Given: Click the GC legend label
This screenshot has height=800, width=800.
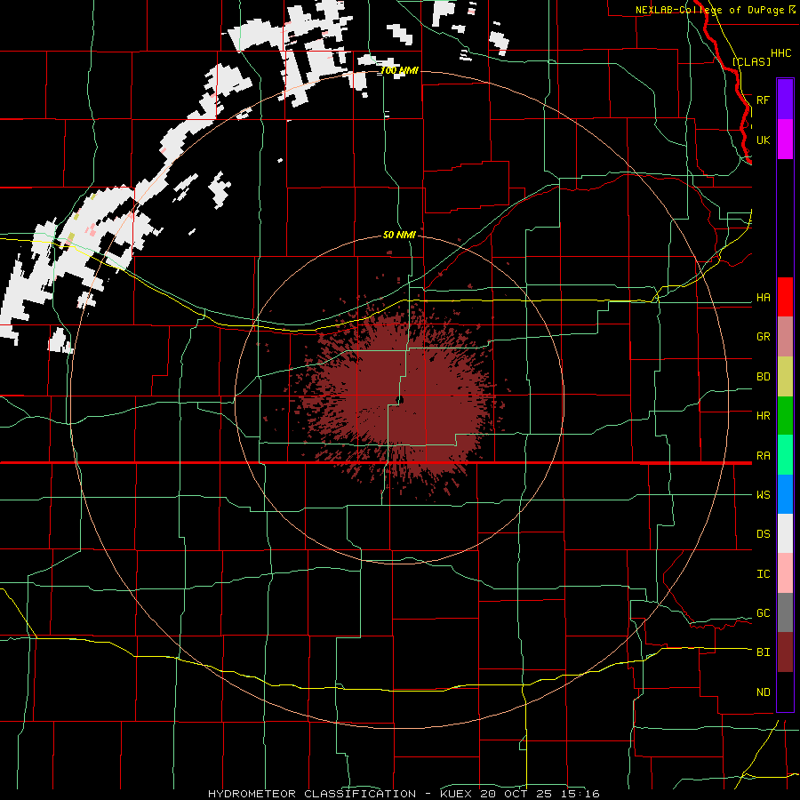Looking at the screenshot, I should pos(763,613).
